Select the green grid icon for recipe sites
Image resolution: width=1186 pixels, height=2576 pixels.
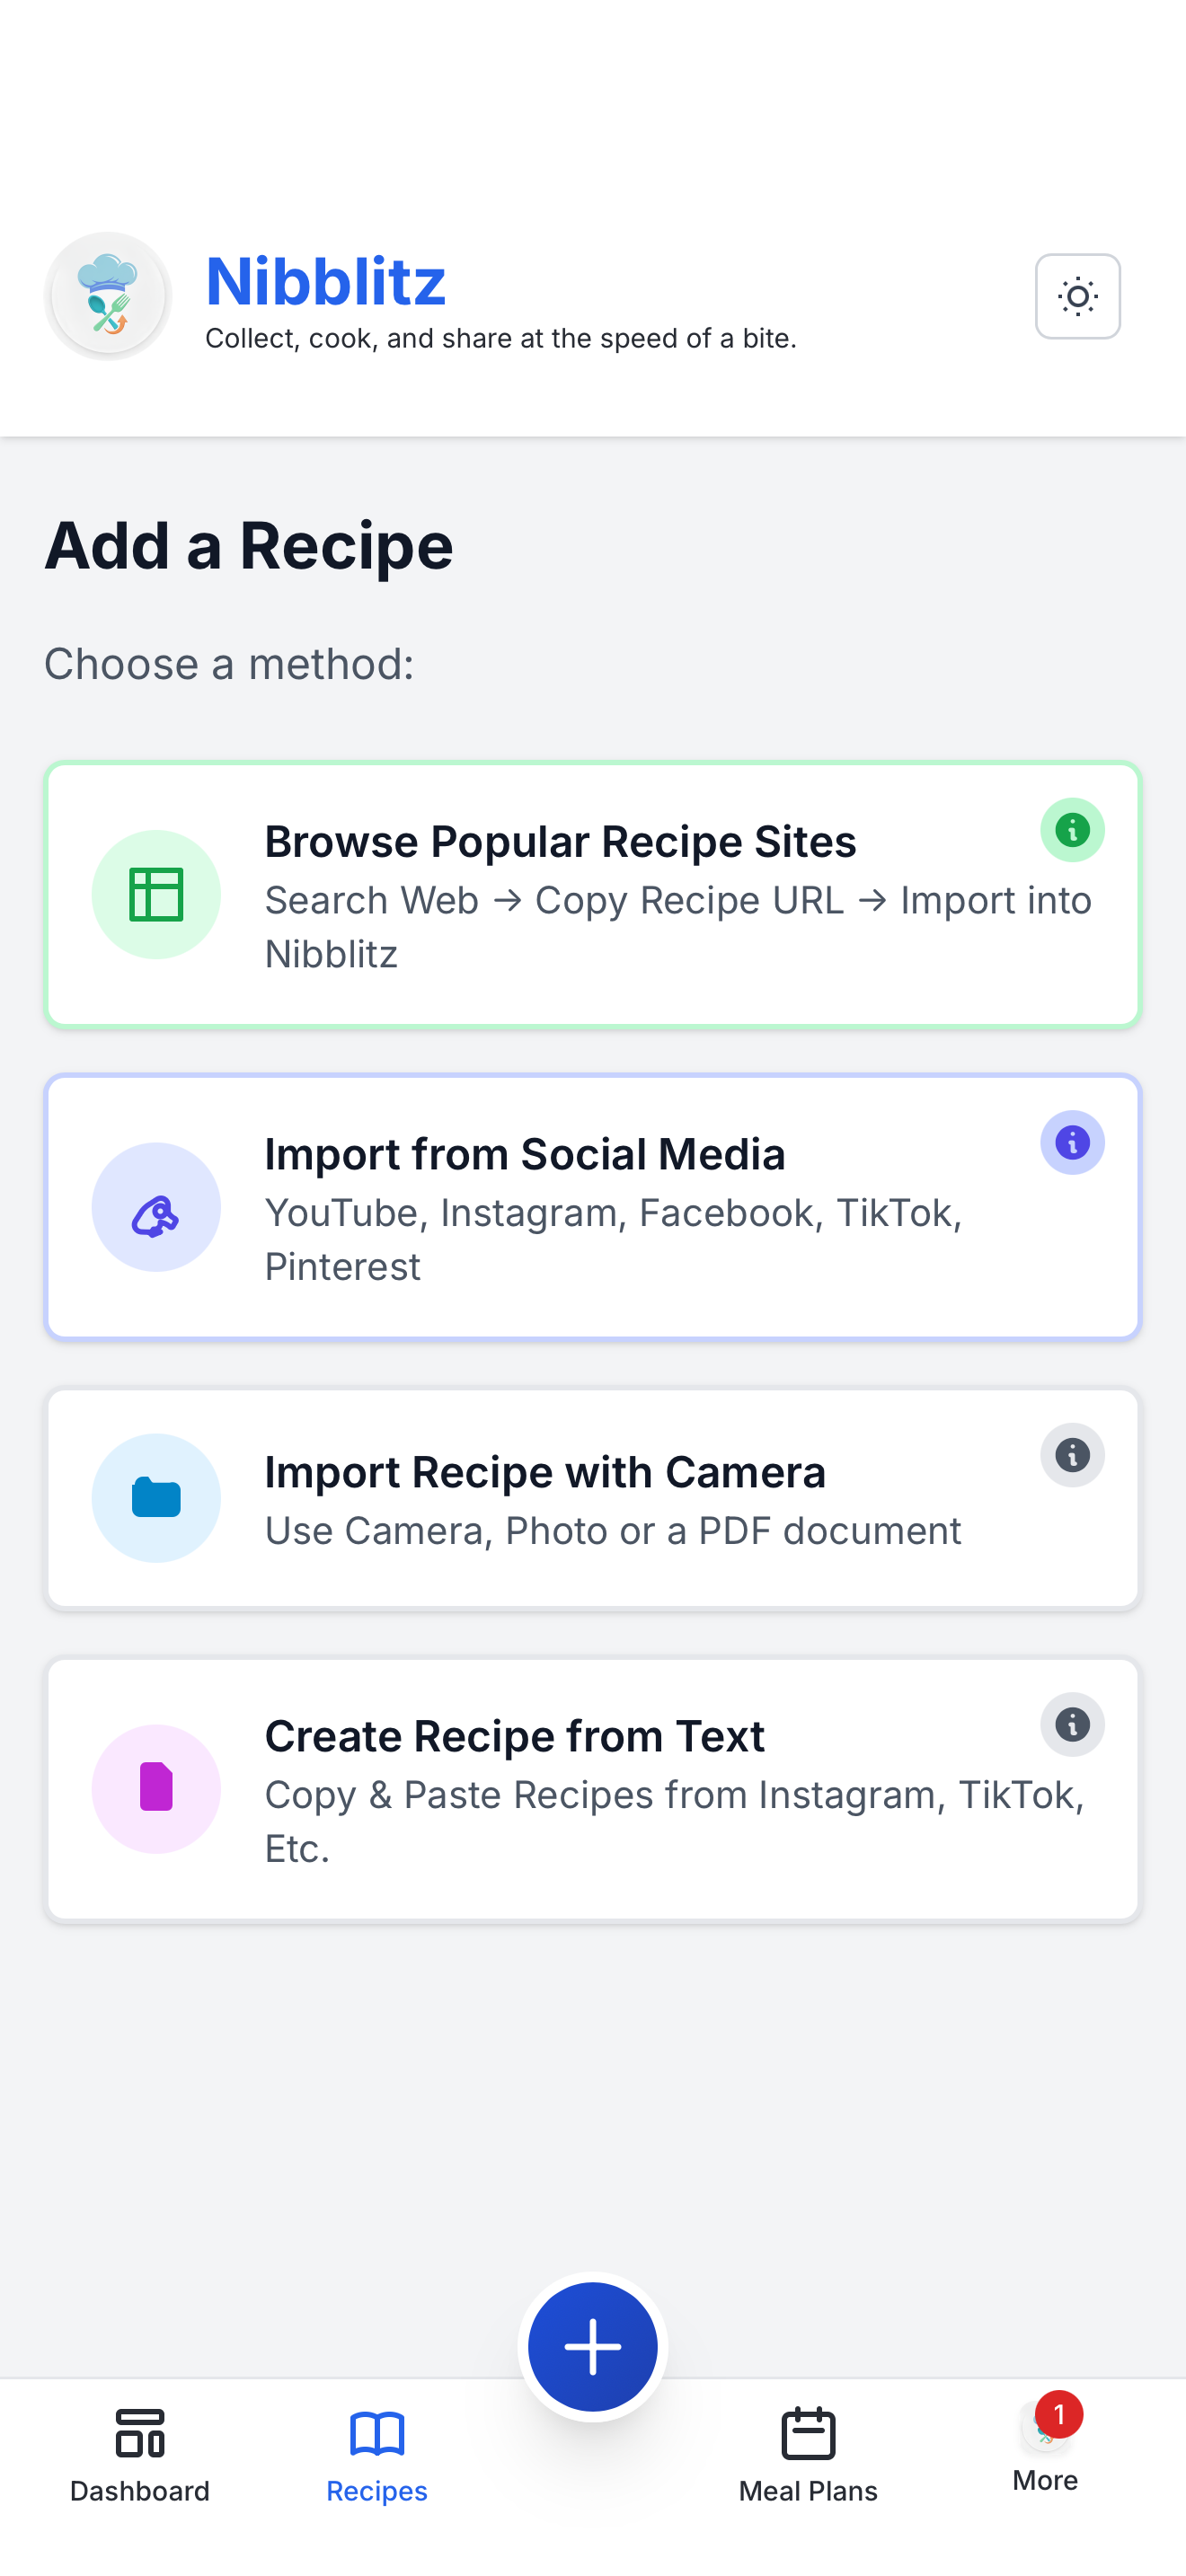[x=156, y=895]
